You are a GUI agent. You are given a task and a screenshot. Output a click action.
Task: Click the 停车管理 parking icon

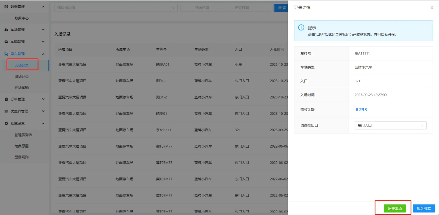[6, 54]
